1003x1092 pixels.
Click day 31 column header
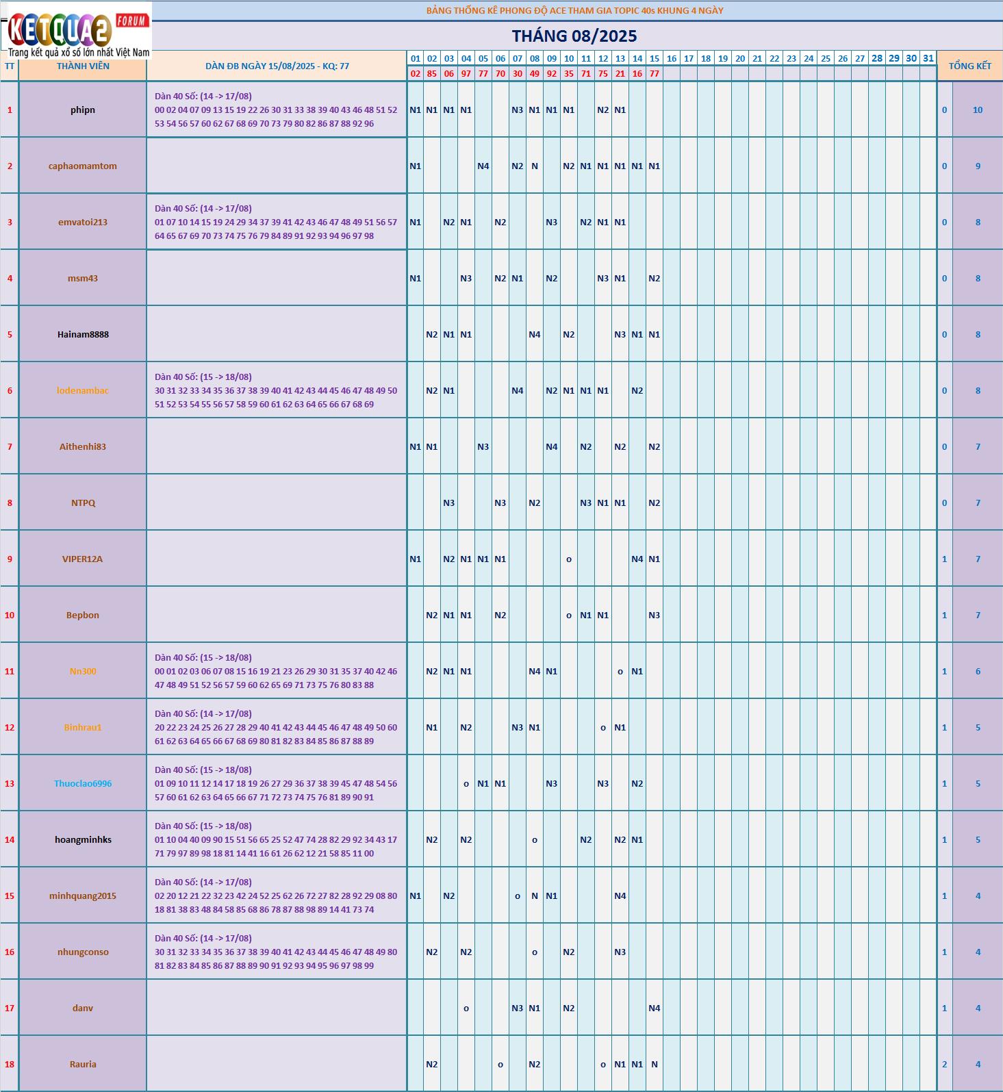(928, 59)
